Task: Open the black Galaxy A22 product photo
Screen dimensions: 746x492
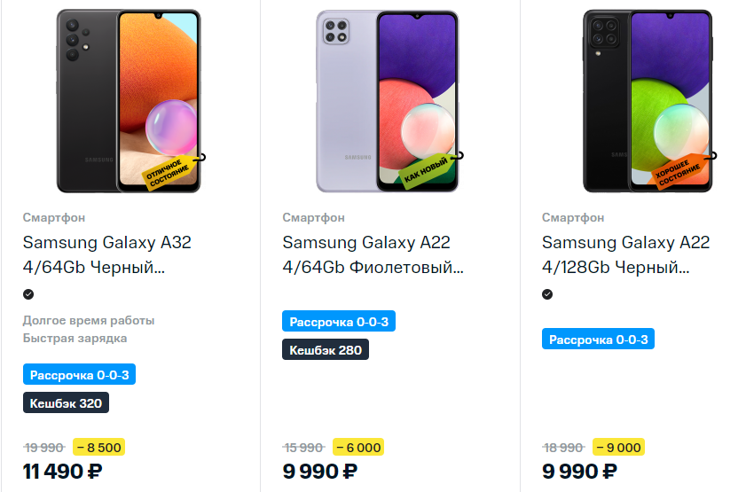Action: click(648, 101)
